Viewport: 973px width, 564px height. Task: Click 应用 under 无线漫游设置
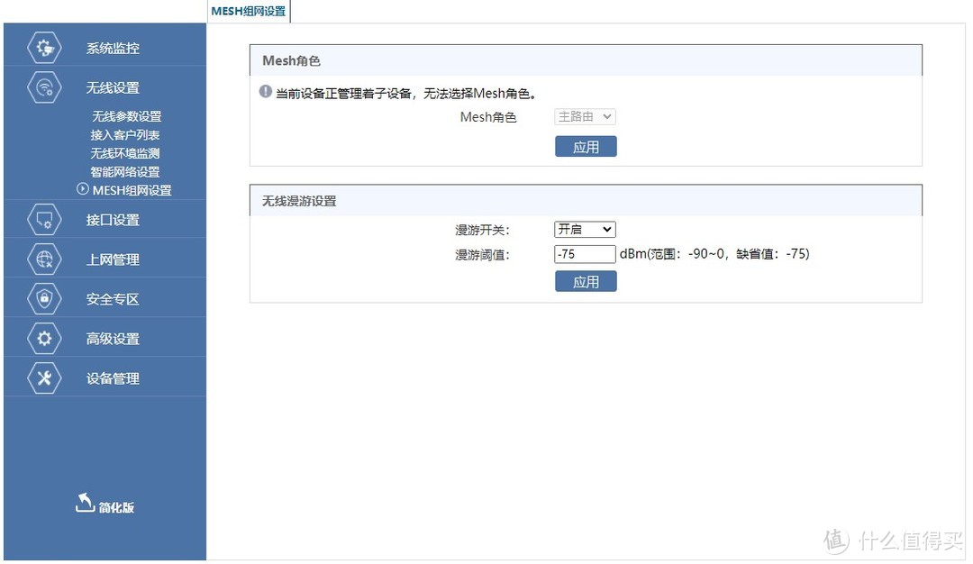click(x=586, y=281)
